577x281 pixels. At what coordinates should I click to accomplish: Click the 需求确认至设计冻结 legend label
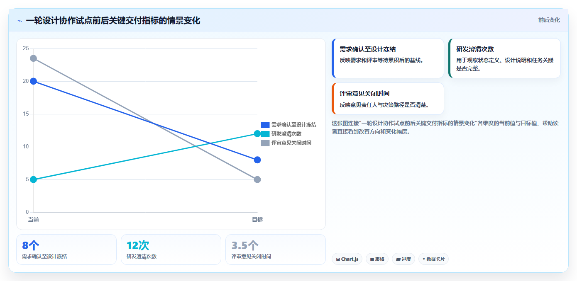coord(294,124)
